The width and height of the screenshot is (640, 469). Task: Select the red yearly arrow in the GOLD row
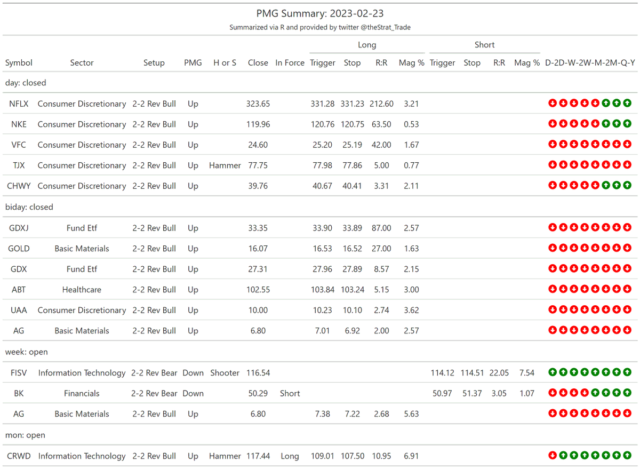tap(627, 249)
